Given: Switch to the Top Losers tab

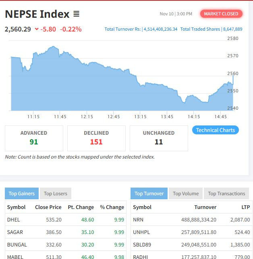Looking at the screenshot, I should [x=56, y=194].
